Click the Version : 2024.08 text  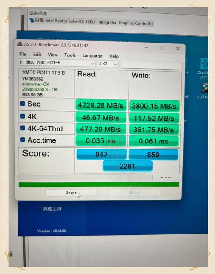click(x=52, y=231)
